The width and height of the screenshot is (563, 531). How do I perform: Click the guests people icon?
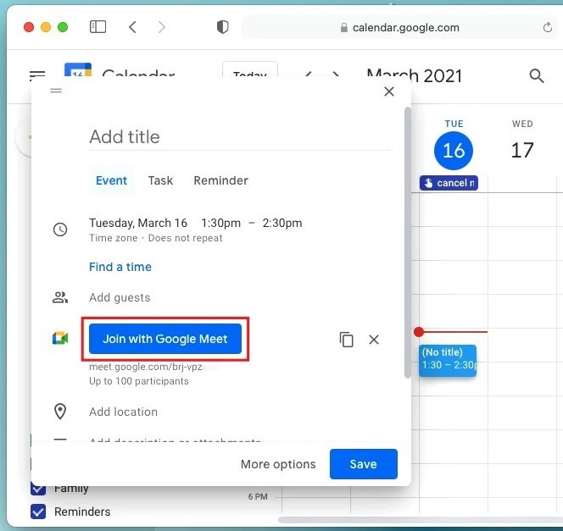coord(60,297)
